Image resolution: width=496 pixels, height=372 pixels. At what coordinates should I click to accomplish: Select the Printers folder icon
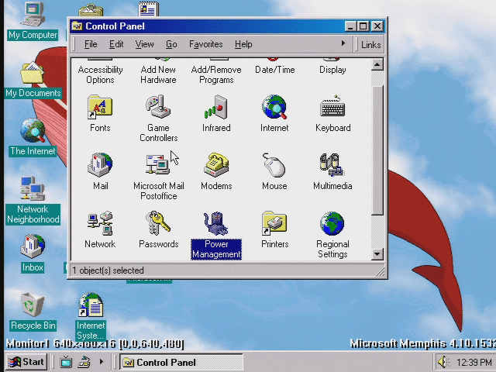[274, 223]
